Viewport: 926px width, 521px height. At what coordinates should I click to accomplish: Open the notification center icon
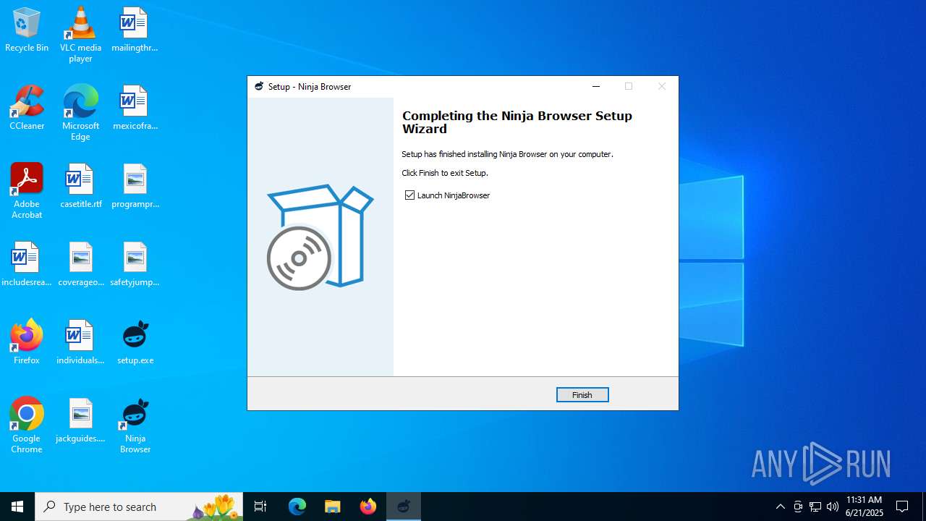pos(903,507)
